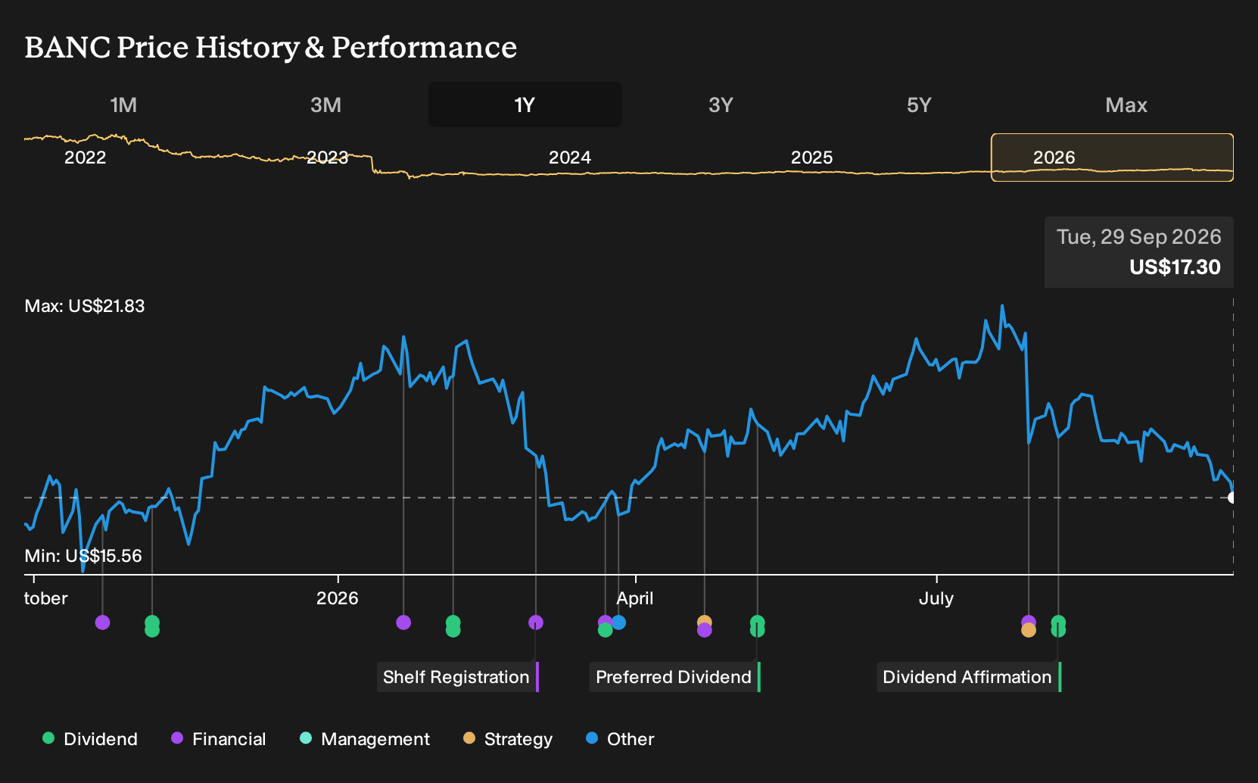Click 2025 in the overview timeline
This screenshot has width=1258, height=783.
pyautogui.click(x=812, y=158)
